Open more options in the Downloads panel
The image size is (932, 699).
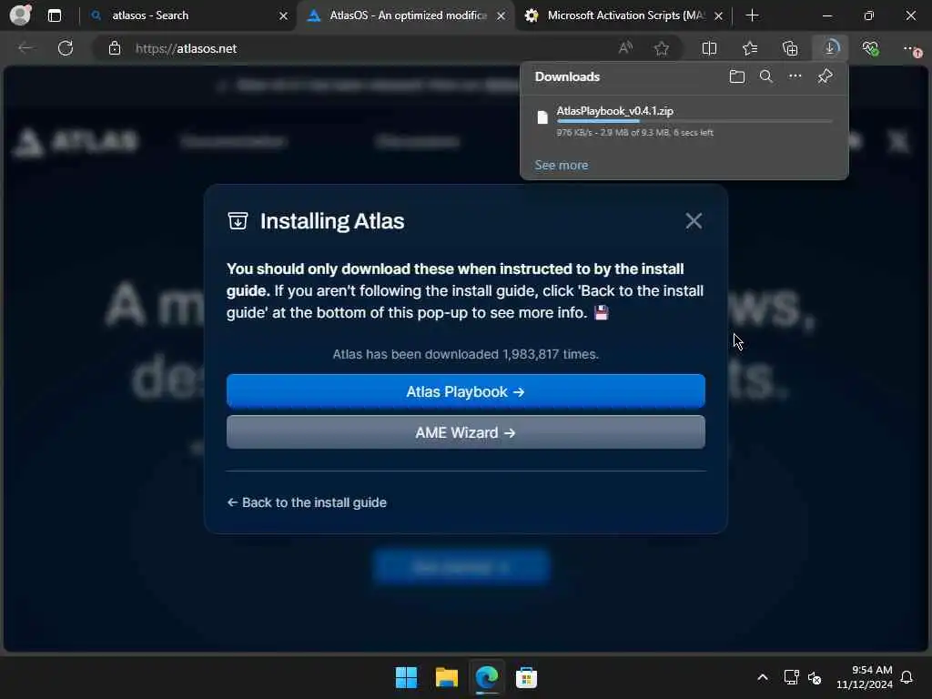click(x=795, y=76)
